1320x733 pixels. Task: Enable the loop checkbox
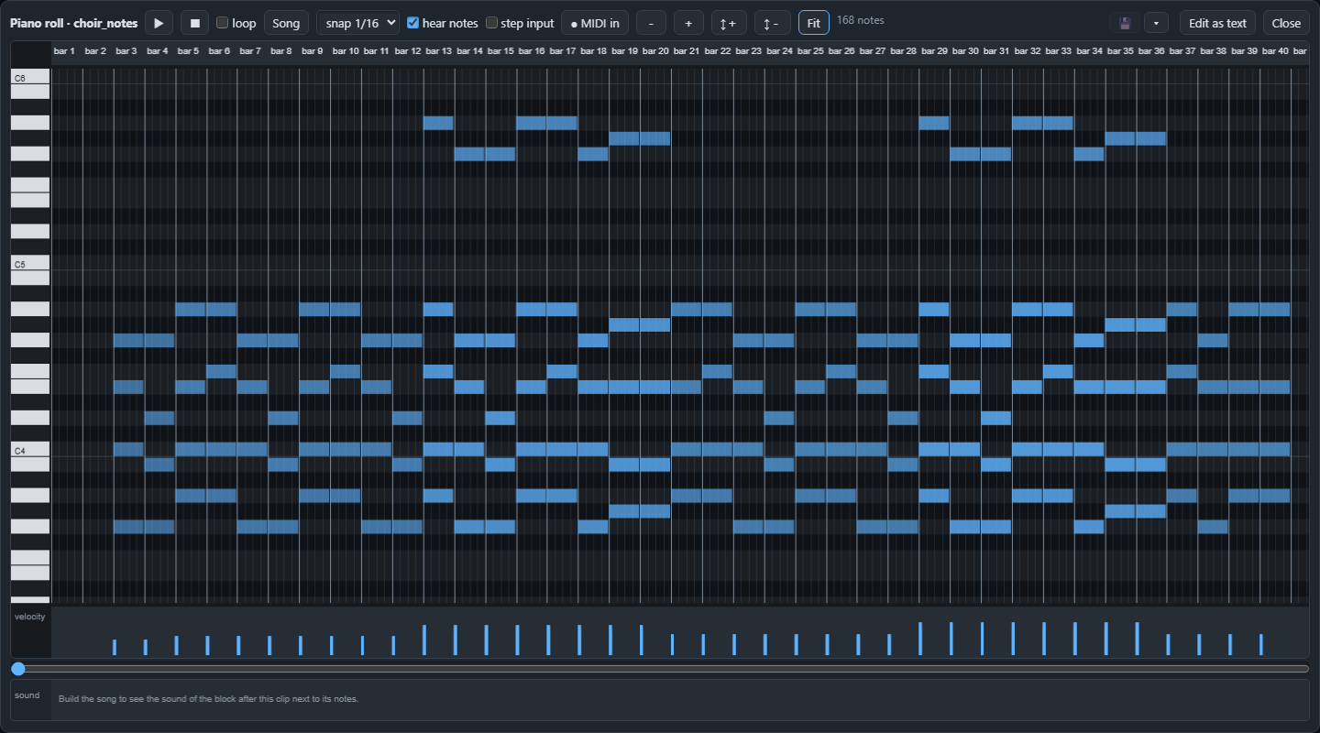tap(223, 23)
